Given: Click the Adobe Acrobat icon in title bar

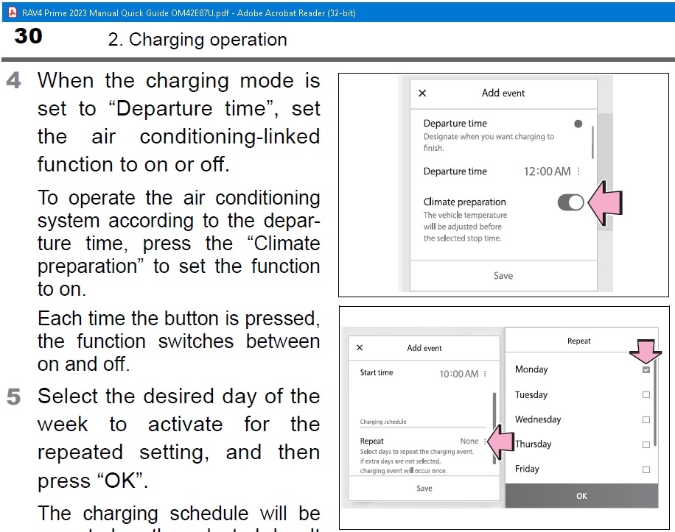Looking at the screenshot, I should coord(13,13).
